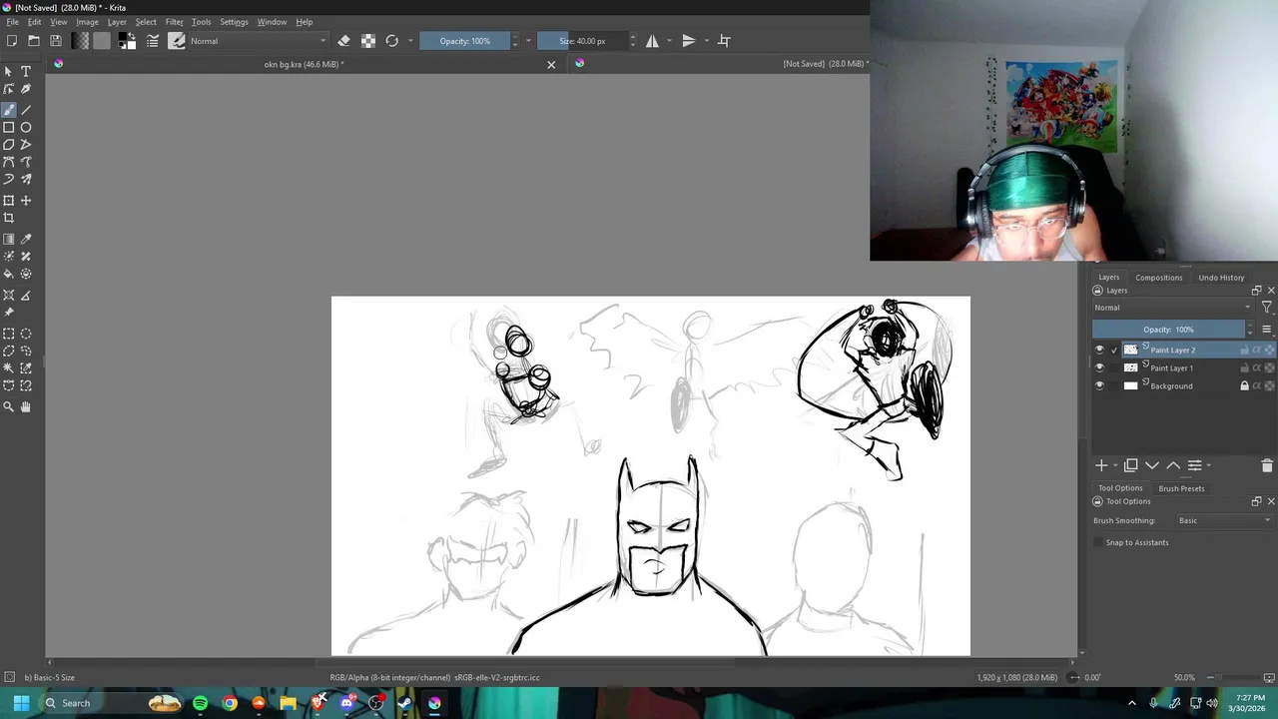Select the Line tool

tap(26, 110)
